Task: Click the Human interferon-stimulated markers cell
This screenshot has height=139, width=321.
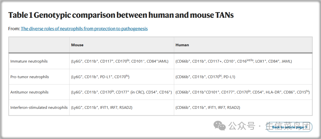Action: [x=208, y=108]
